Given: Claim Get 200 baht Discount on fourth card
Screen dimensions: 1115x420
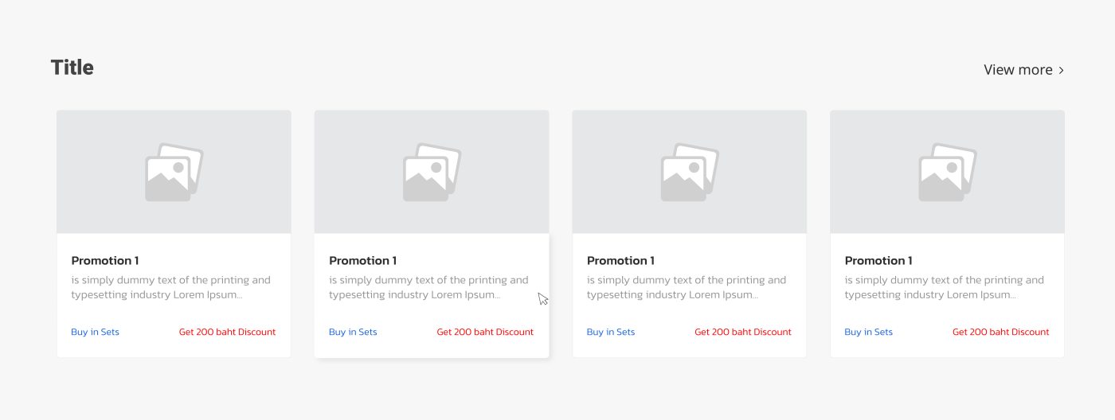Looking at the screenshot, I should click(x=1001, y=332).
